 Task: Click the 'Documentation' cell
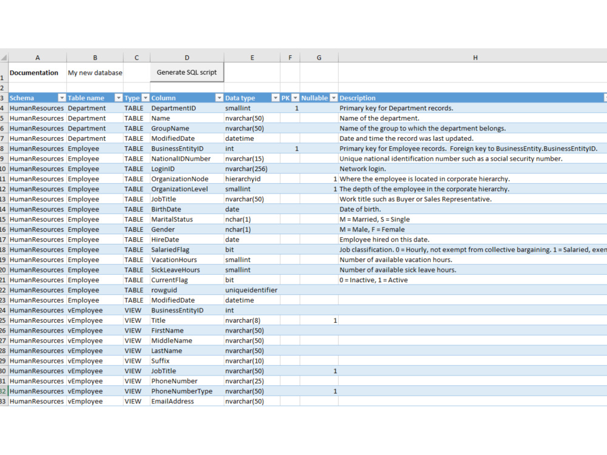point(37,73)
